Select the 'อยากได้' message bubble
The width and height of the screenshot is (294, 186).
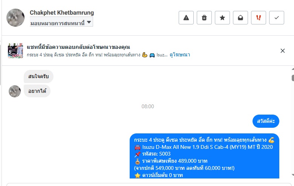click(x=37, y=91)
